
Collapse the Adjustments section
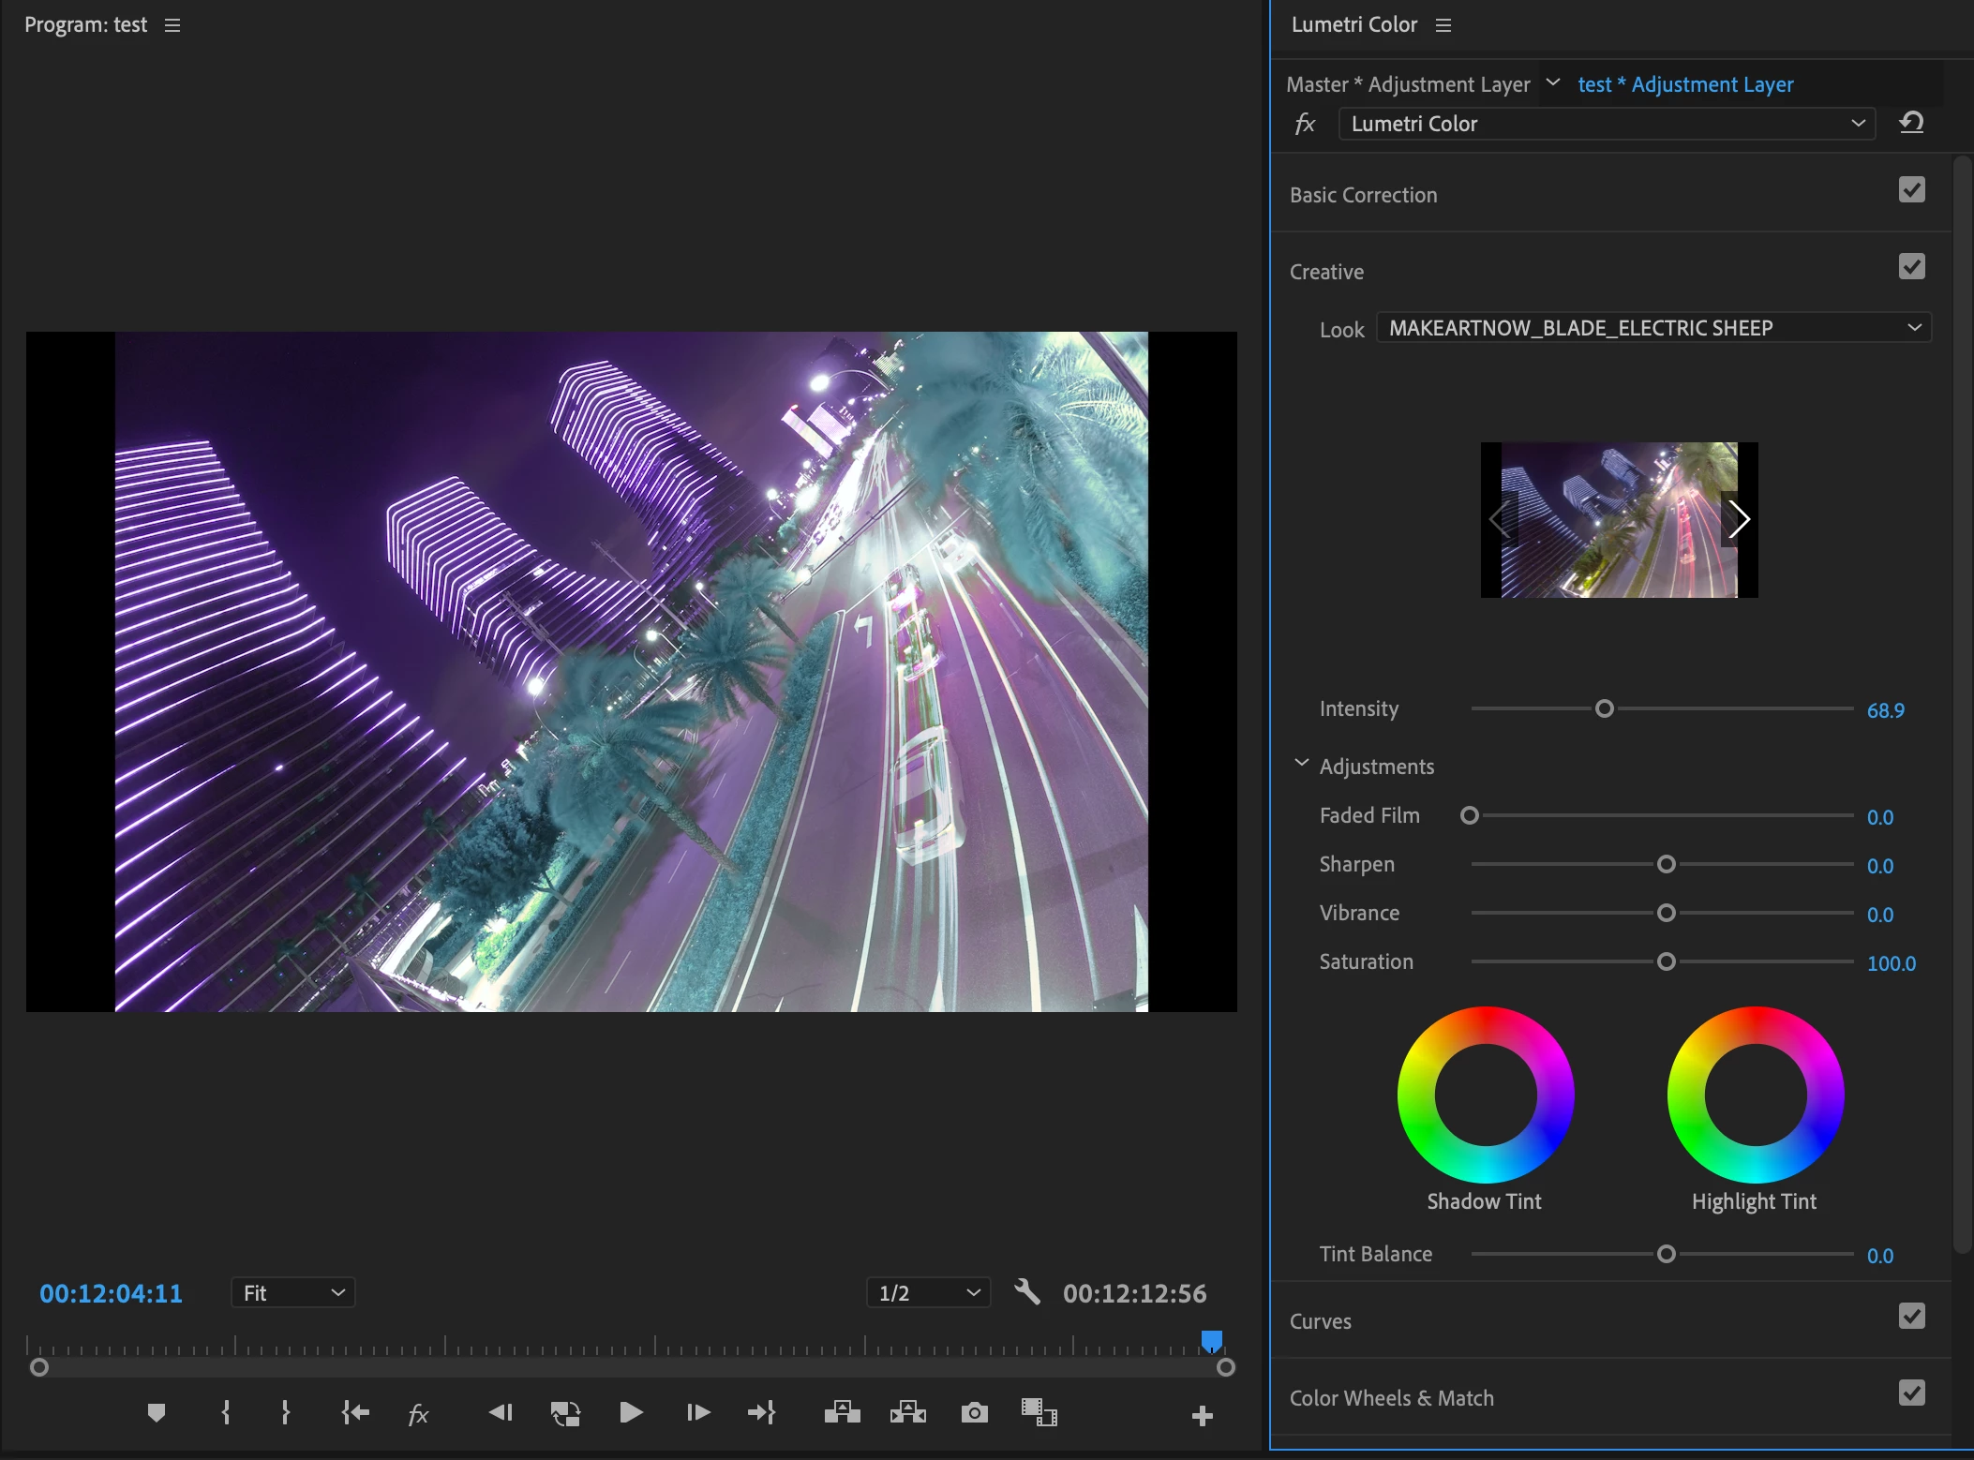[x=1301, y=765]
